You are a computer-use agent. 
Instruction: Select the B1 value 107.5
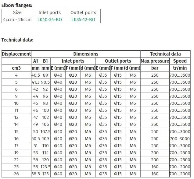pyautogui.click(x=45, y=132)
